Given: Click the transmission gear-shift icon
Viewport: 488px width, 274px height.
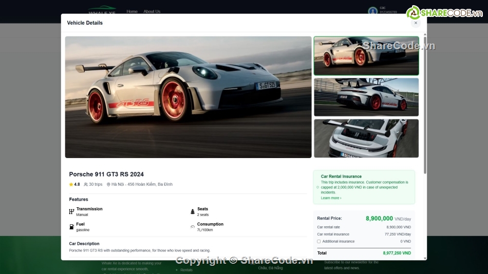Looking at the screenshot, I should tap(71, 211).
